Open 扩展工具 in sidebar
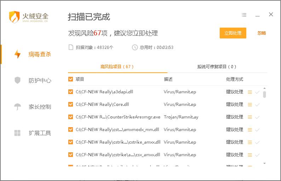 pyautogui.click(x=40, y=133)
